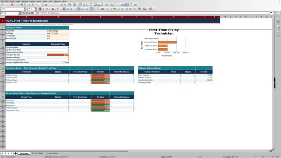Insert chart using the chart icon

98,5
